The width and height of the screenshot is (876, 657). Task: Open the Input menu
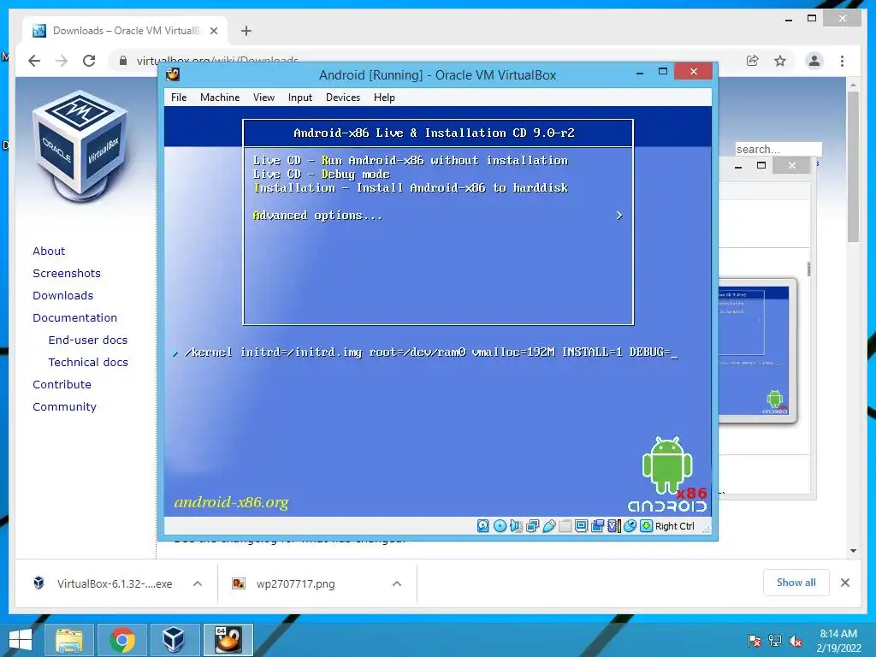pos(300,98)
